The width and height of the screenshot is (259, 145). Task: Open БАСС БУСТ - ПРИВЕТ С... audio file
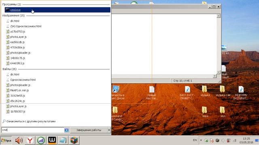click(x=187, y=93)
